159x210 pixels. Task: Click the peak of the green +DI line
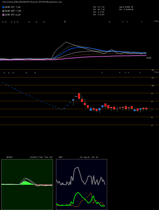coord(78,193)
